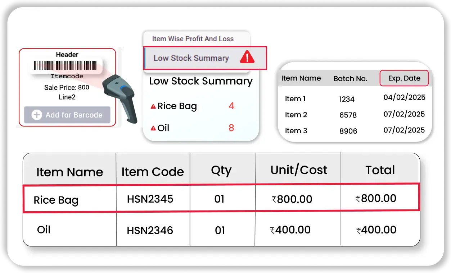Click the Qty column header
This screenshot has height=273, width=451.
(x=221, y=170)
